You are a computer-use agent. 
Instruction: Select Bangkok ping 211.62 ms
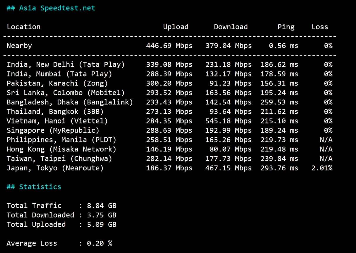(279, 112)
